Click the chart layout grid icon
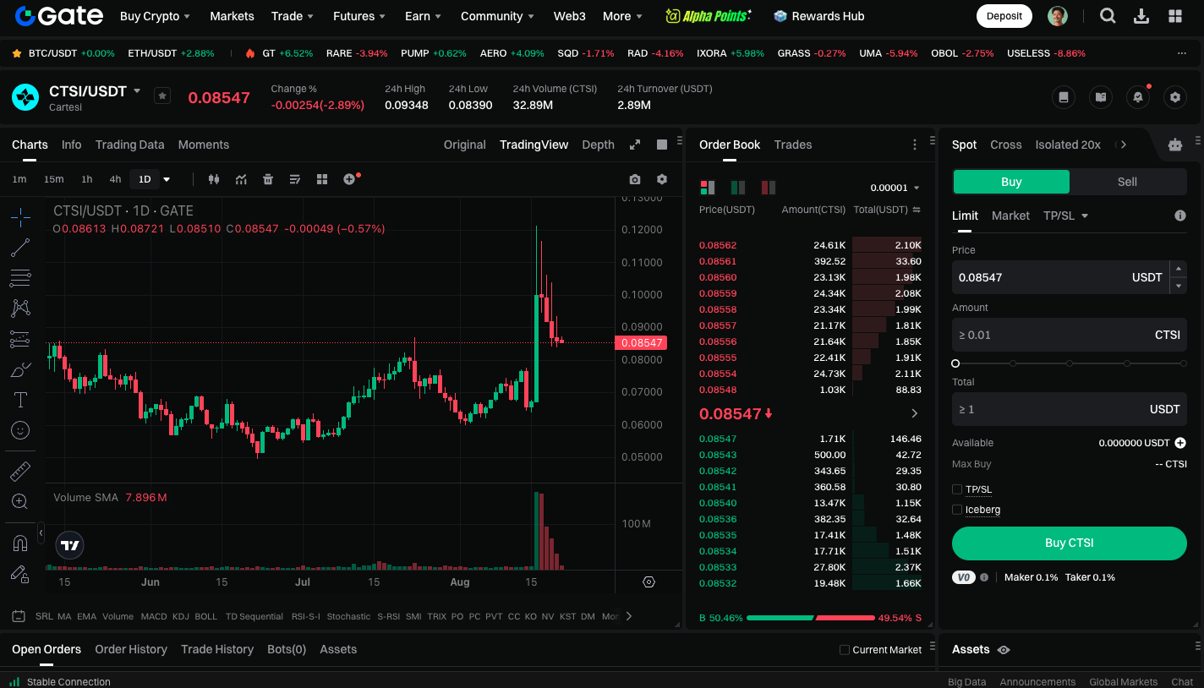Viewport: 1204px width, 688px height. (322, 179)
